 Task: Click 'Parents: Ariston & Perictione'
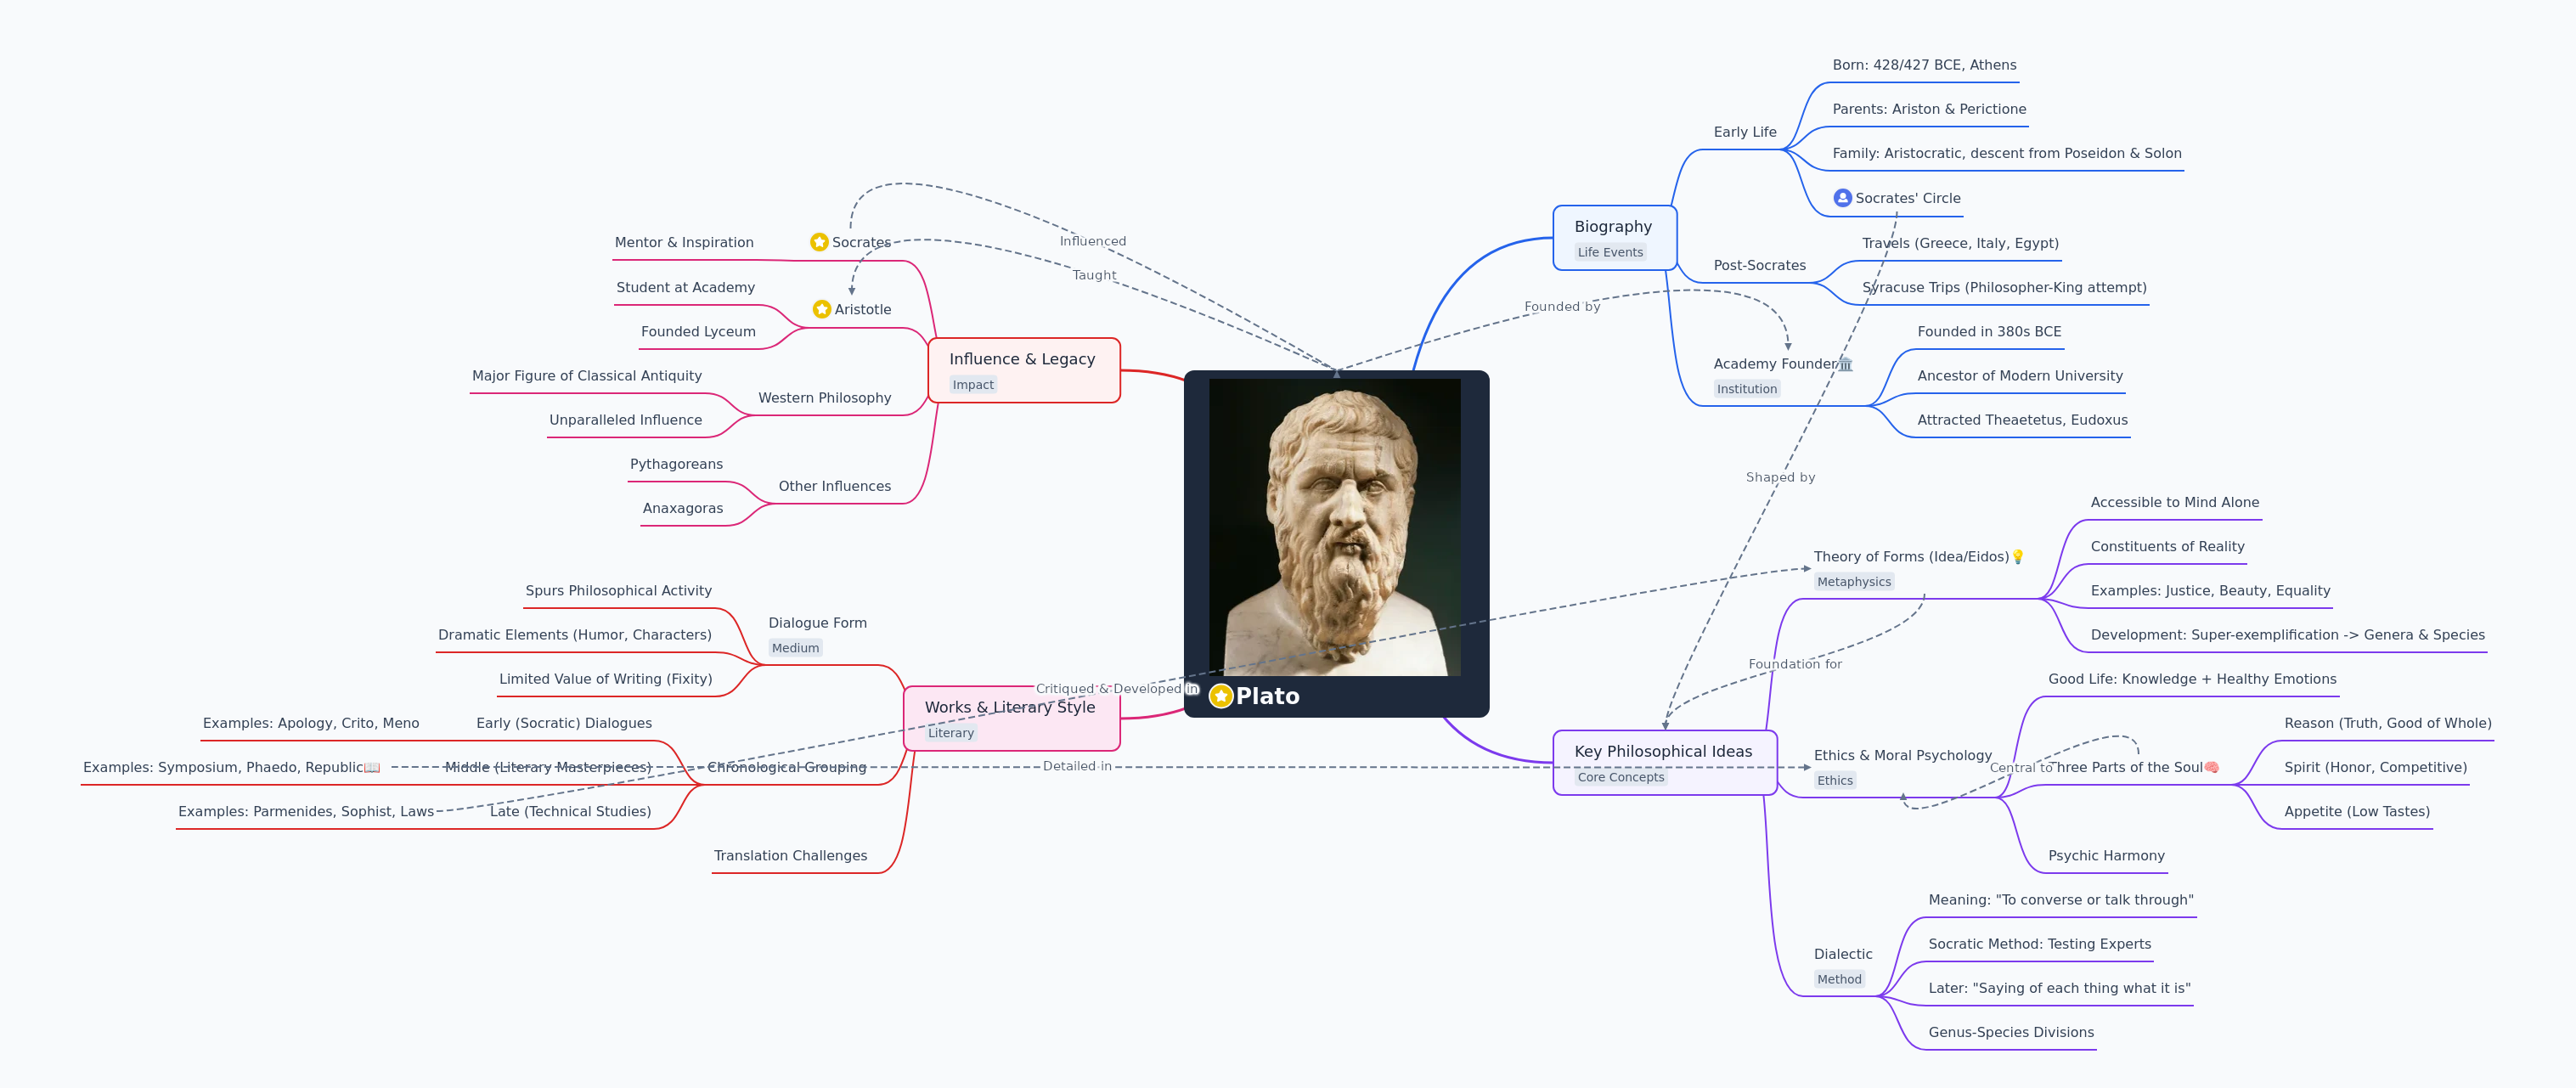pos(1929,109)
